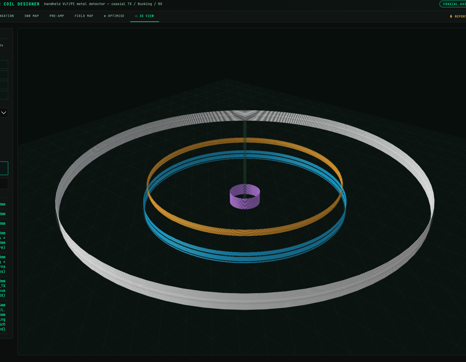Open the tab ending in NSATION
The height and width of the screenshot is (362, 466).
(7, 16)
